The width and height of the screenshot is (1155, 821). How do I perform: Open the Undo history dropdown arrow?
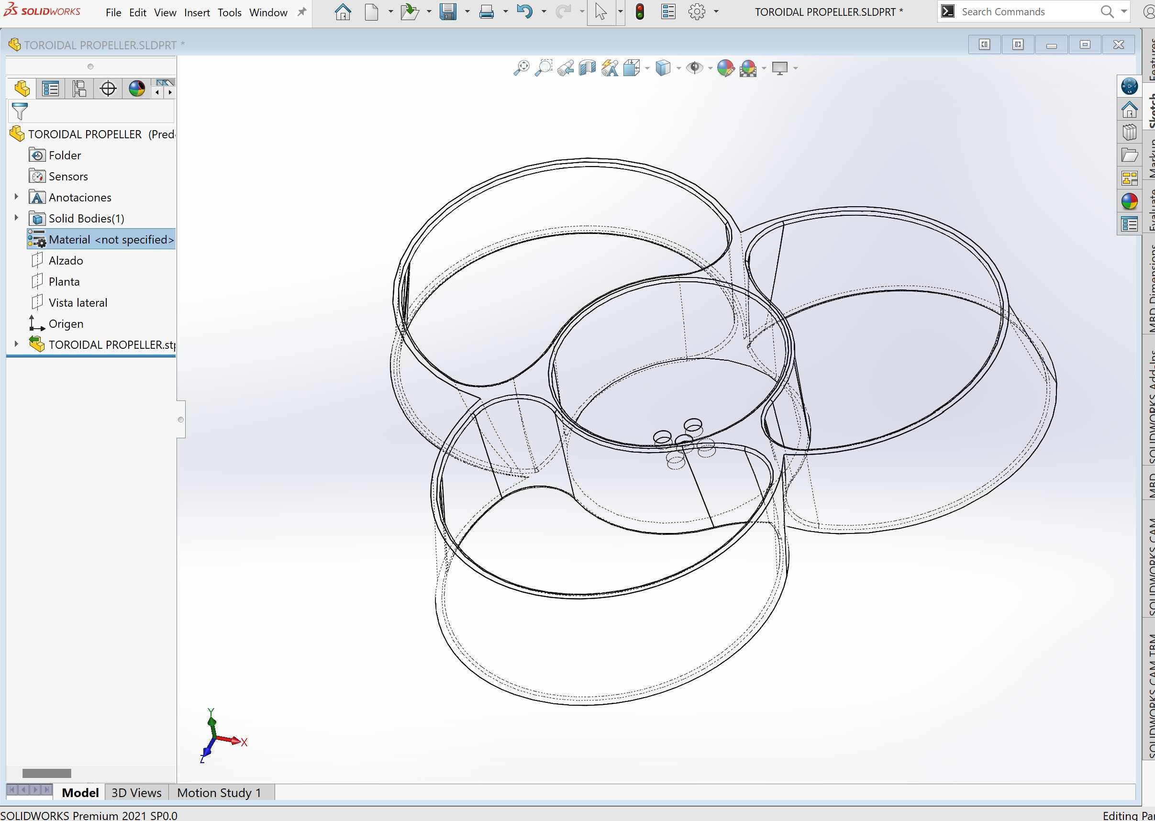click(x=544, y=11)
